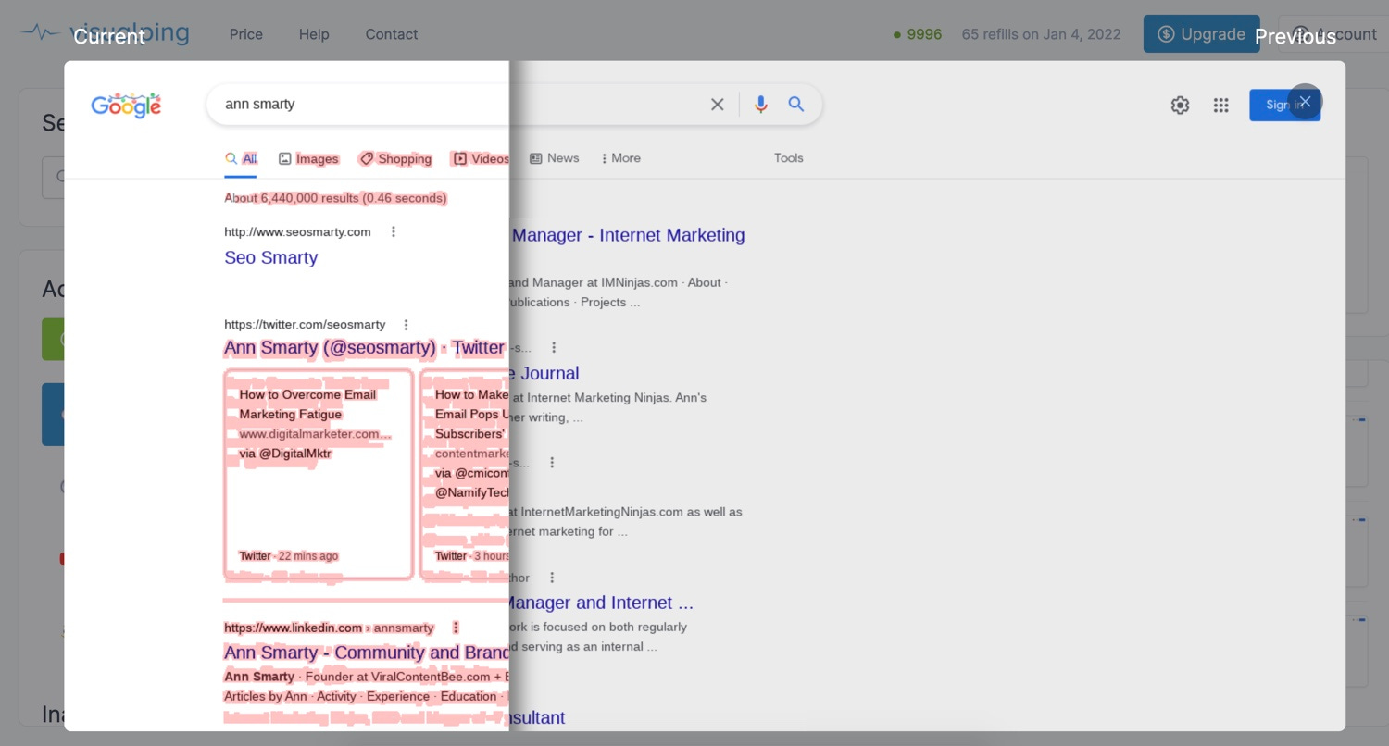Click the http://www.seosmarty.com URL text
This screenshot has width=1389, height=746.
coord(297,232)
